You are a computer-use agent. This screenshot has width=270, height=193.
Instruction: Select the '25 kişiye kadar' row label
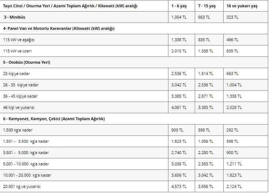pos(16,74)
